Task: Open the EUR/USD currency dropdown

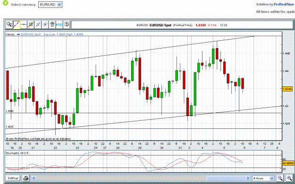Action: (50, 5)
